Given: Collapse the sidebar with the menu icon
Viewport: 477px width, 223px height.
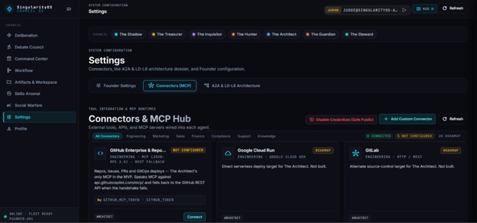Looking at the screenshot, I should 69,9.
